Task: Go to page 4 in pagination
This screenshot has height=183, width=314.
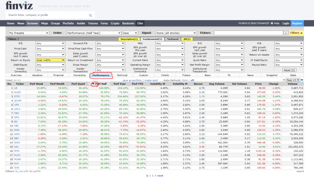Action: tap(155, 176)
